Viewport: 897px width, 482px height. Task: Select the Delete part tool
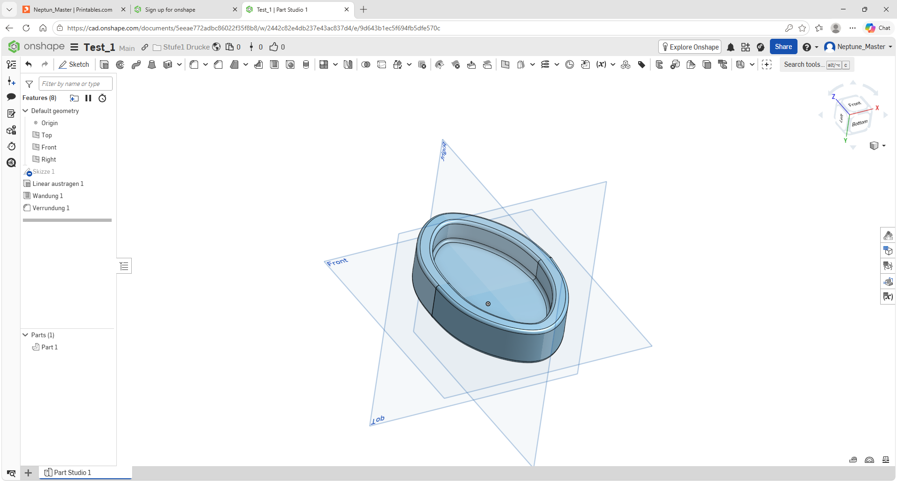(422, 64)
